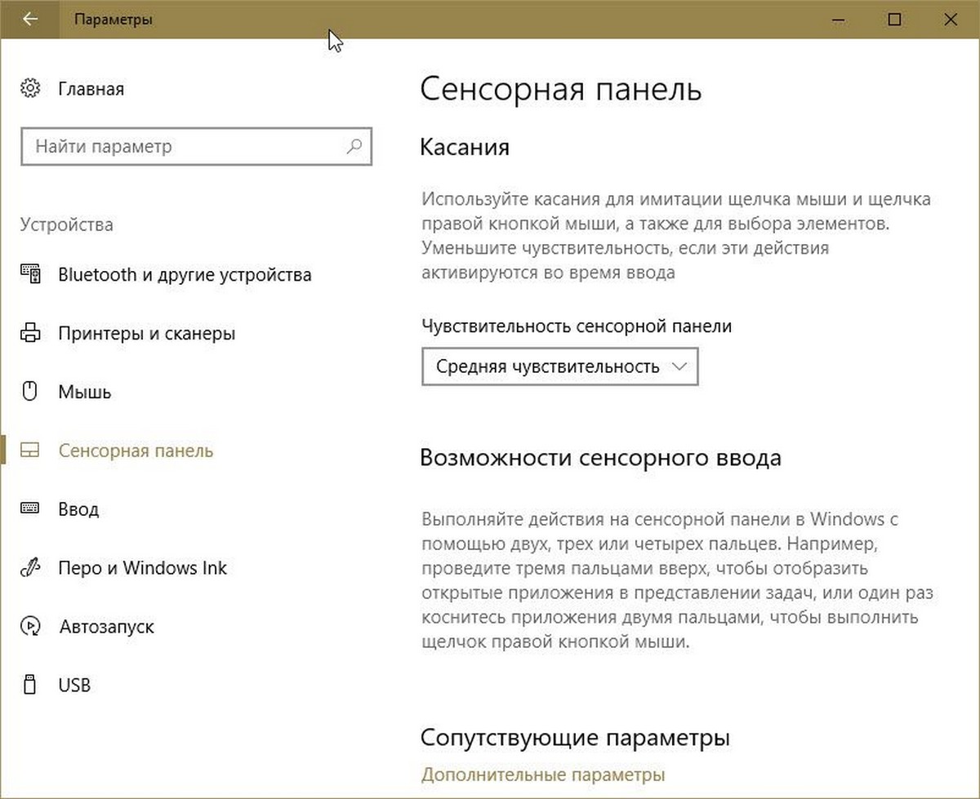This screenshot has height=799, width=980.
Task: Click the Сенсорная панель page heading
Action: pos(560,90)
